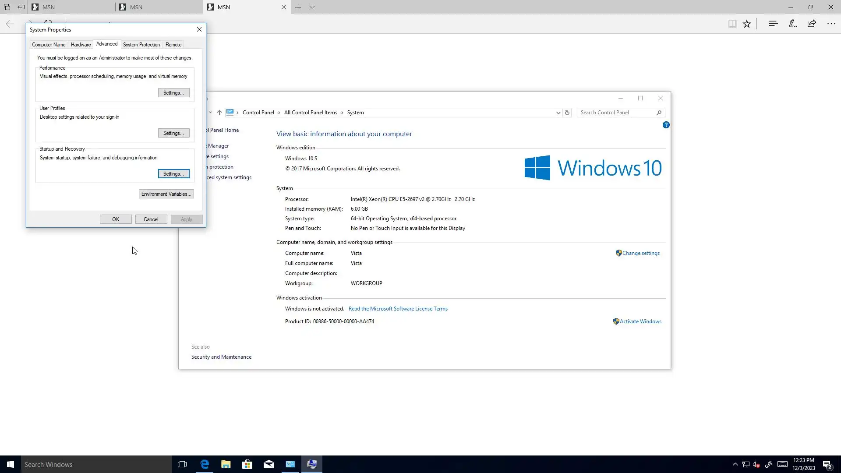Click the Environment Variables button
This screenshot has width=841, height=473.
point(166,194)
